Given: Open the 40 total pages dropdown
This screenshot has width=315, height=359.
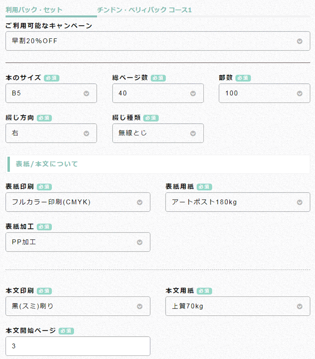Looking at the screenshot, I should (x=158, y=93).
